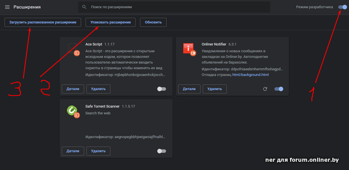
Task: Reload the Onliner Notifier extension
Action: pos(265,89)
